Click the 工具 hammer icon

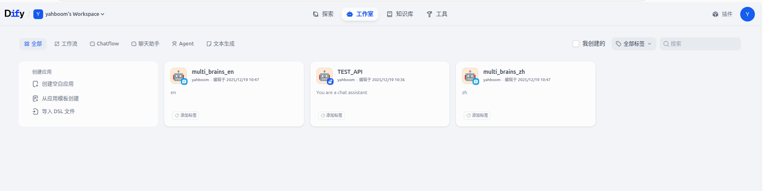tap(429, 14)
